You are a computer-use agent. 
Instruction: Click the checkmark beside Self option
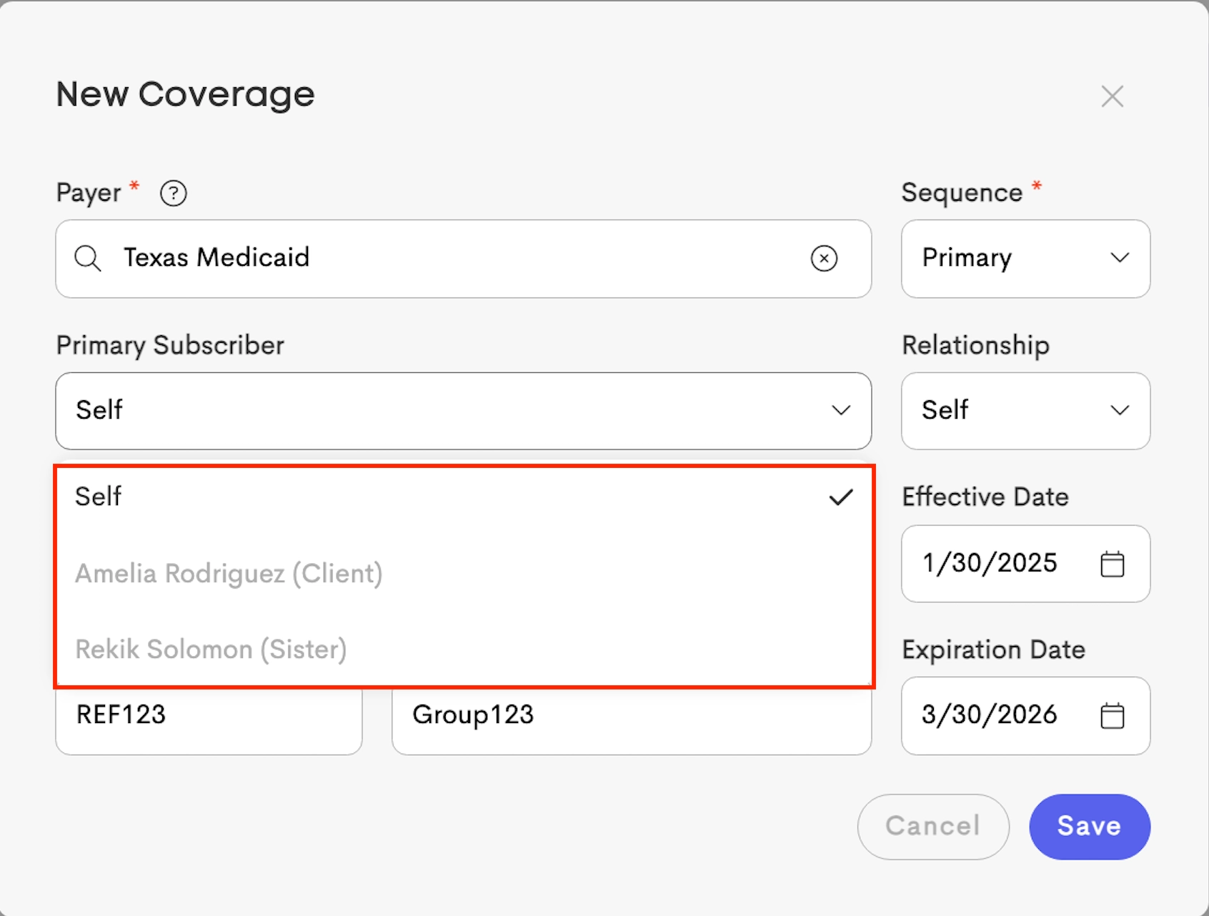tap(841, 497)
